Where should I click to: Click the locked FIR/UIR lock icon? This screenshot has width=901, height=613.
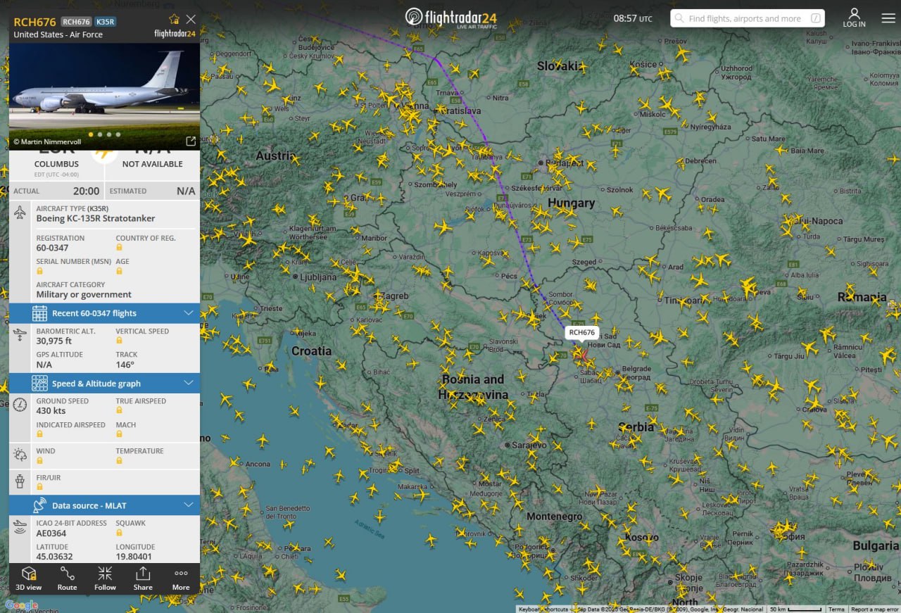[40, 487]
